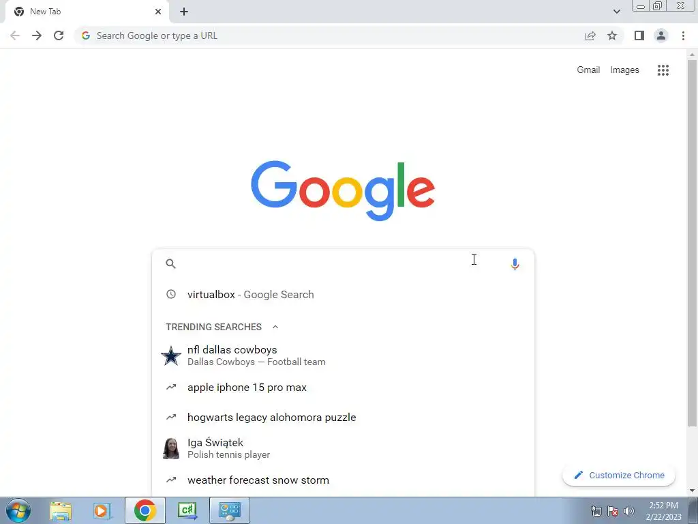The height and width of the screenshot is (524, 698).
Task: Open the Windows Start menu
Action: click(18, 510)
